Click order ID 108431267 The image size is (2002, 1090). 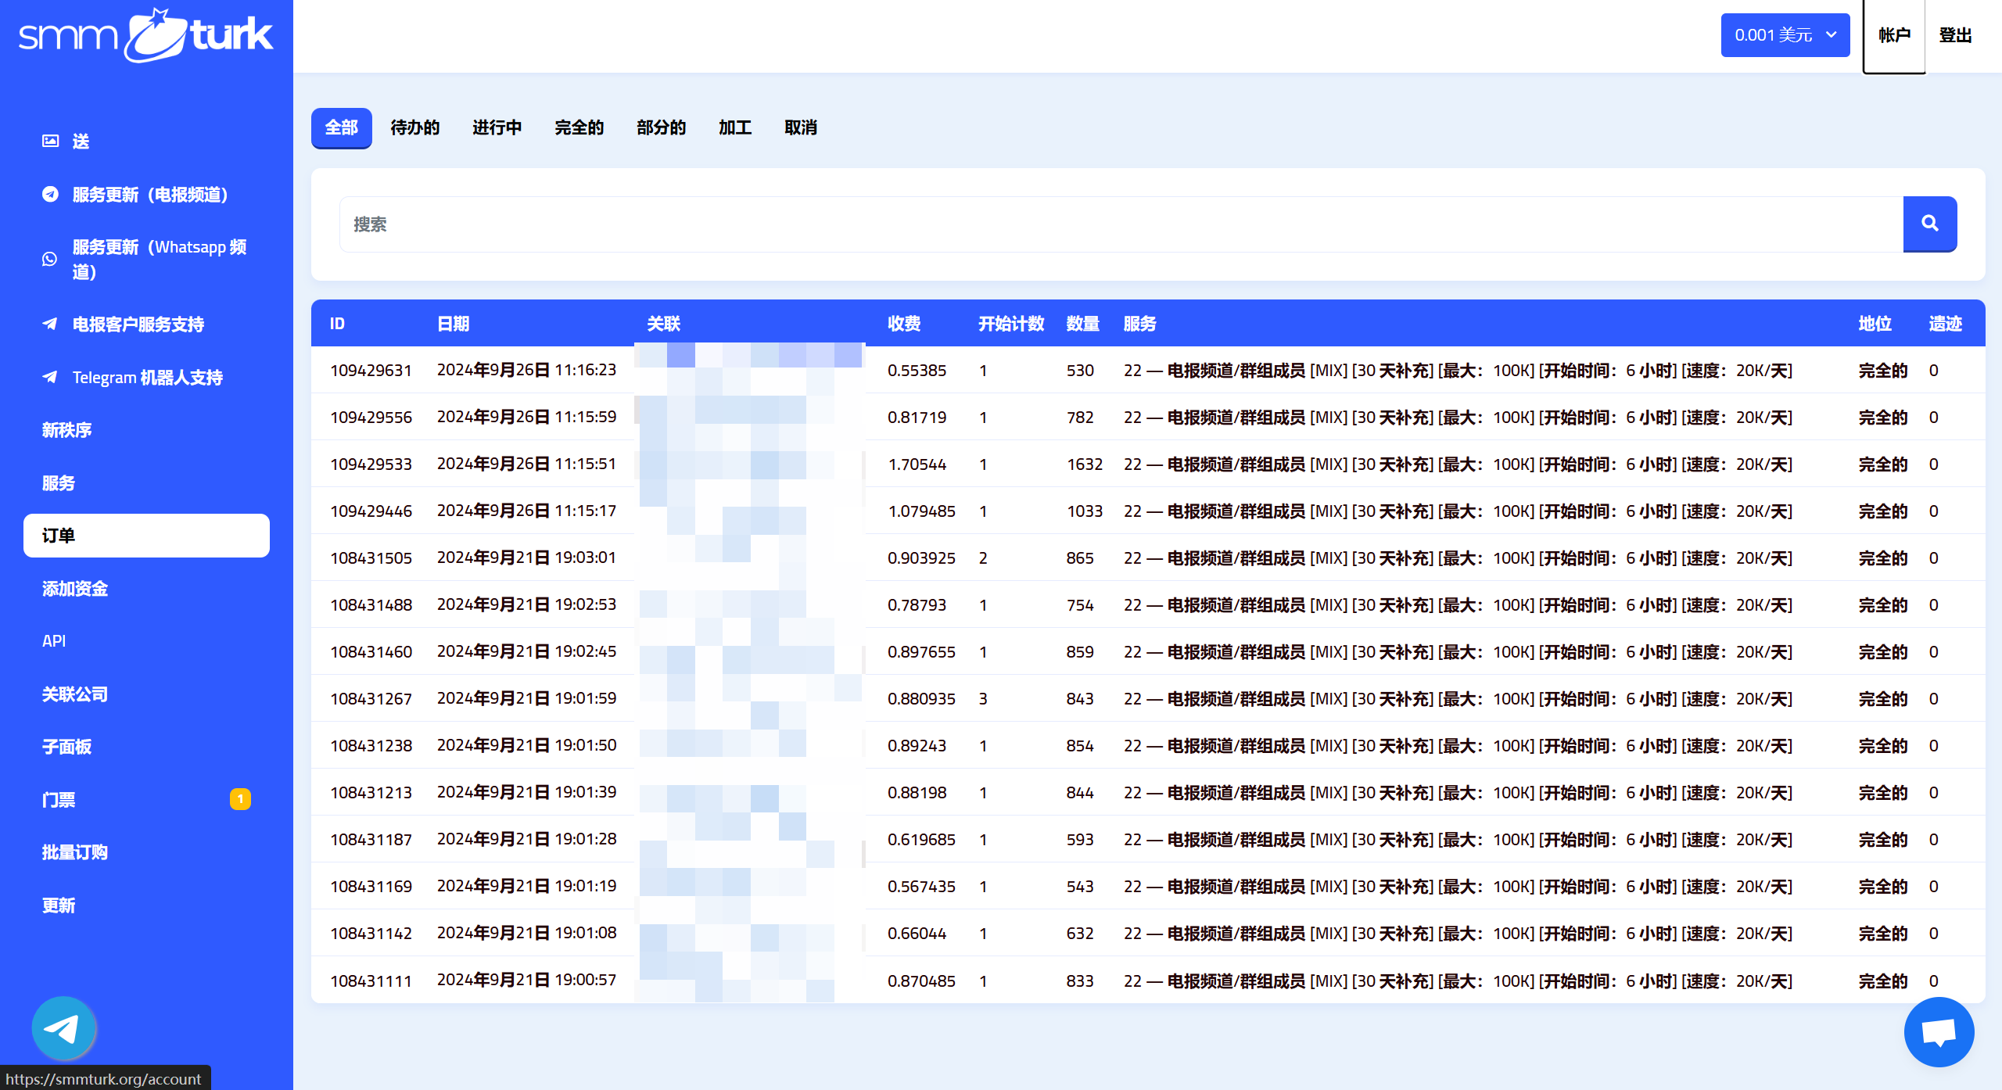[x=371, y=699]
